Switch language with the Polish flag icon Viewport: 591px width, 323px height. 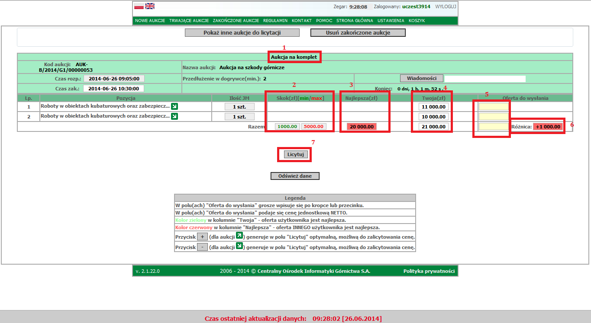pos(139,6)
